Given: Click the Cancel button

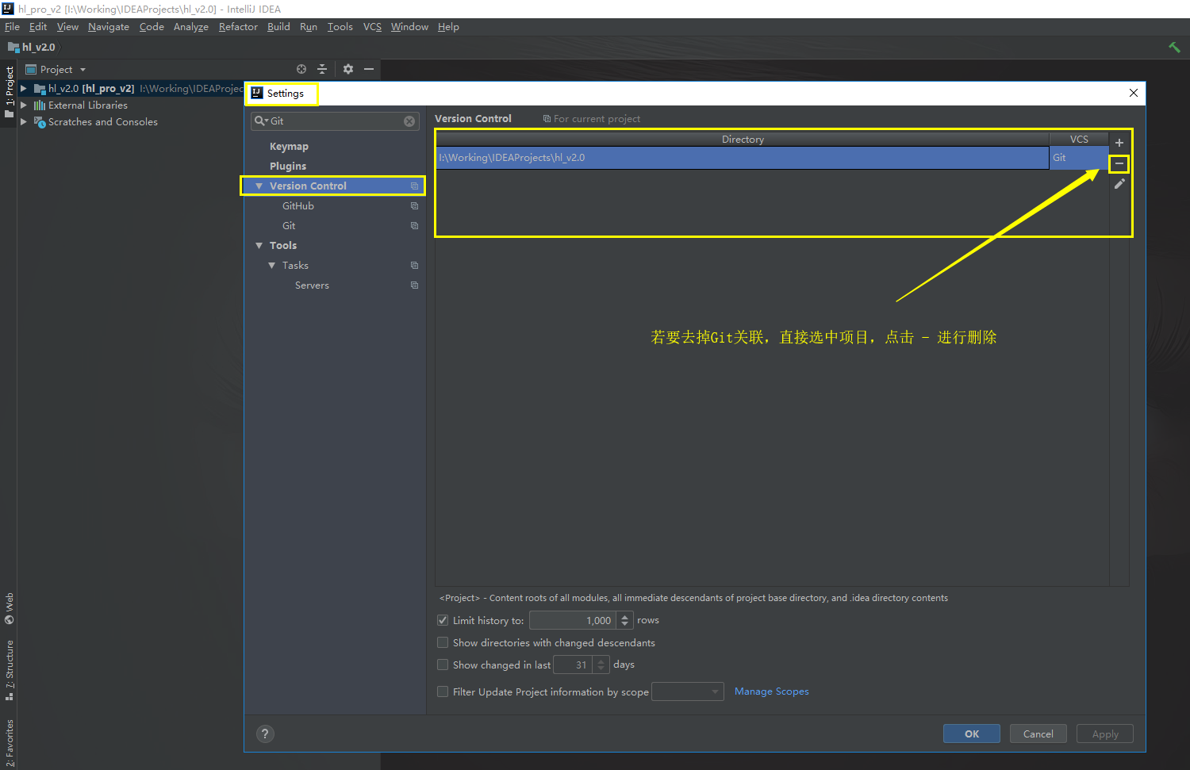Looking at the screenshot, I should click(x=1038, y=734).
